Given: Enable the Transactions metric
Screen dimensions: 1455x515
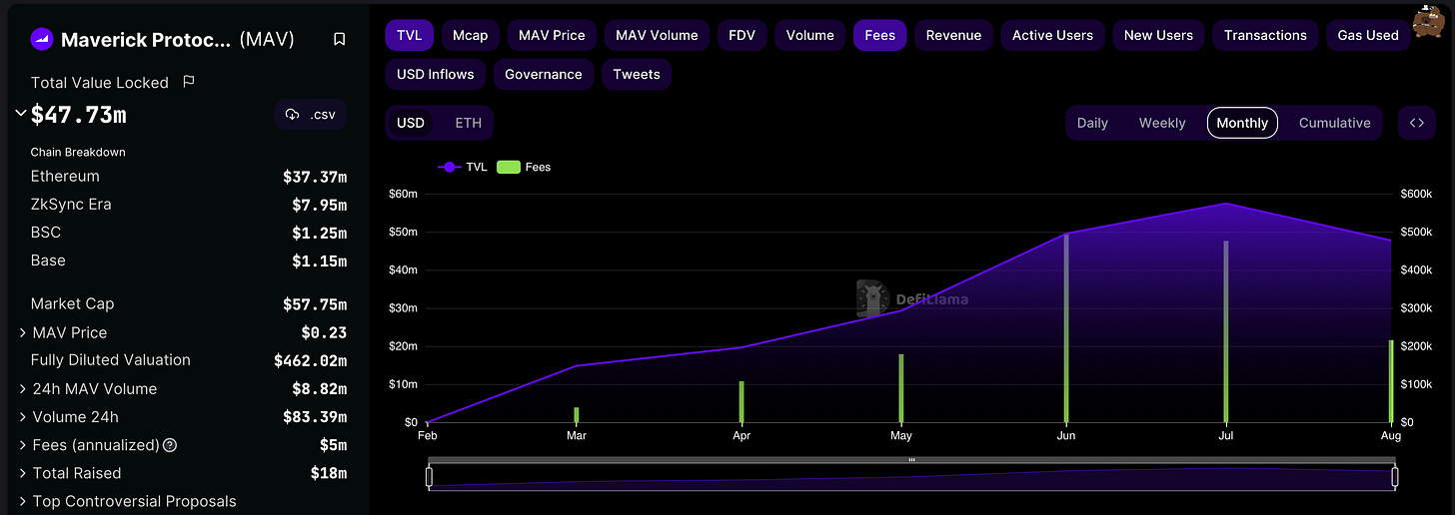Looking at the screenshot, I should pos(1265,35).
